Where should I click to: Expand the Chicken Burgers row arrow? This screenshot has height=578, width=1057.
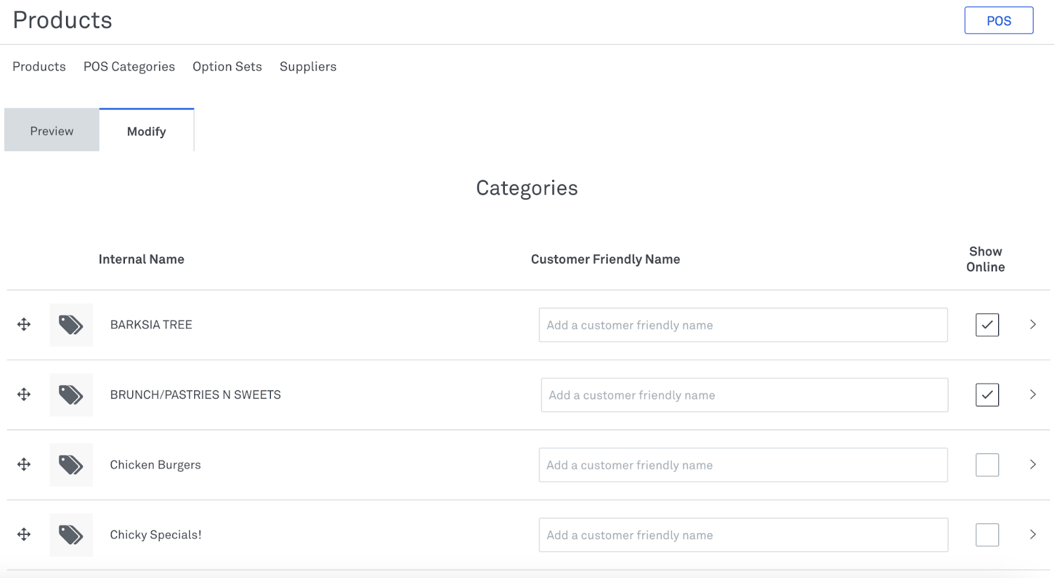click(x=1033, y=464)
